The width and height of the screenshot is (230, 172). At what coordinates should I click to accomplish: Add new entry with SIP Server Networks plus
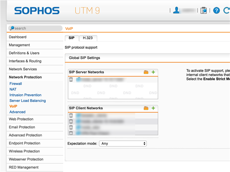(153, 72)
